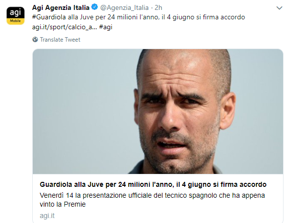
Task: Click the agi Mobile profile avatar
Action: pyautogui.click(x=15, y=16)
